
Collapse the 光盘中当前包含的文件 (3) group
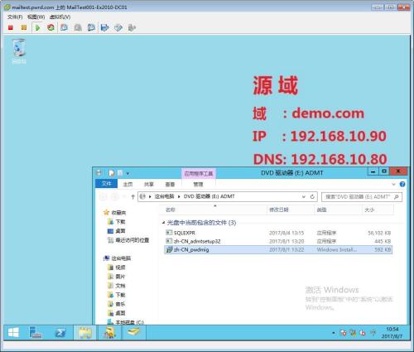click(x=163, y=223)
